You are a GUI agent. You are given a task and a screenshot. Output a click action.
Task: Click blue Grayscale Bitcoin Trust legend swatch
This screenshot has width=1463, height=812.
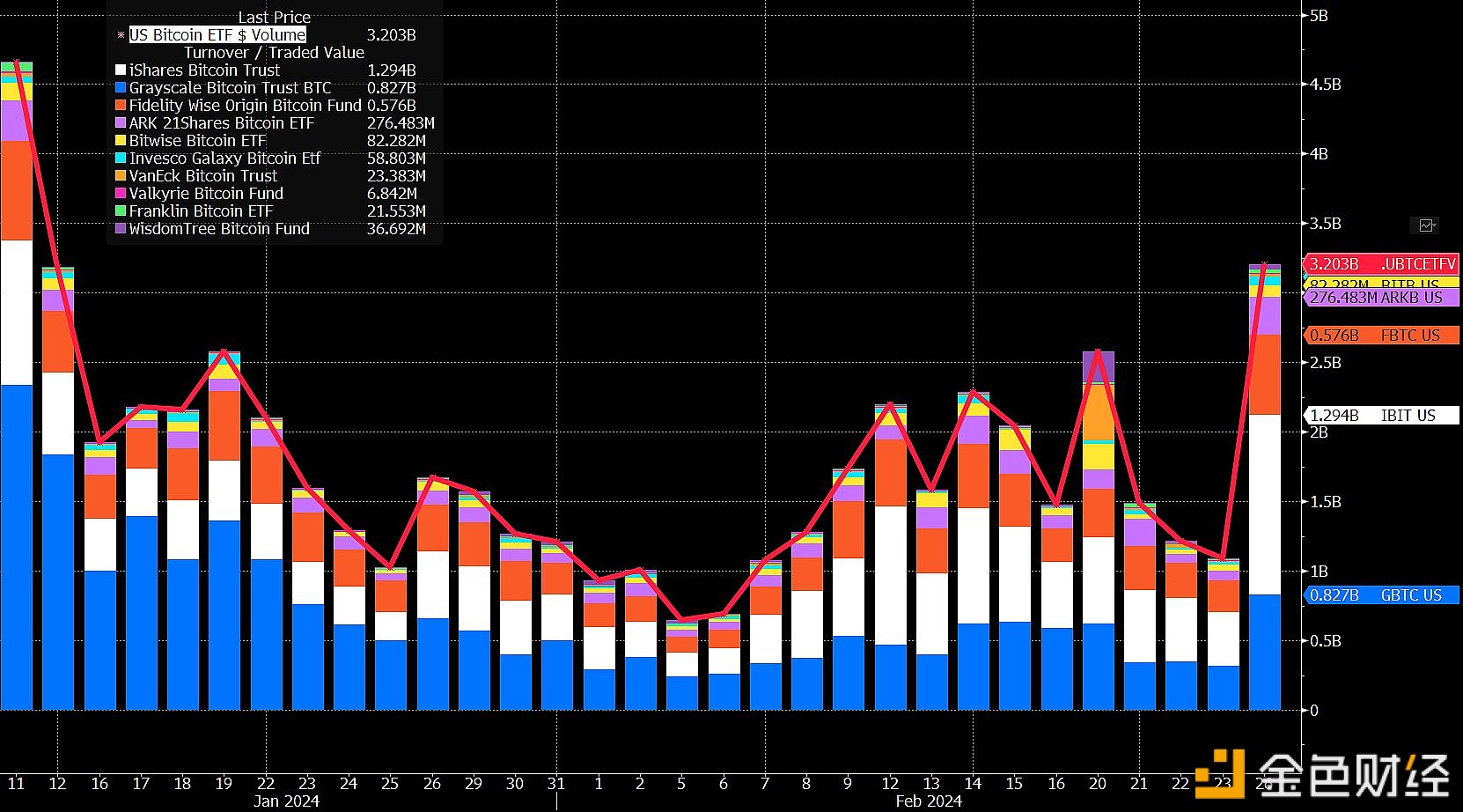[121, 87]
